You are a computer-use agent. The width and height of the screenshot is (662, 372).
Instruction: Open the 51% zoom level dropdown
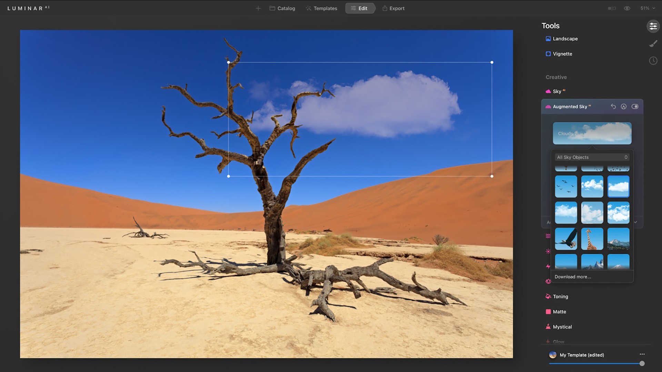coord(648,8)
